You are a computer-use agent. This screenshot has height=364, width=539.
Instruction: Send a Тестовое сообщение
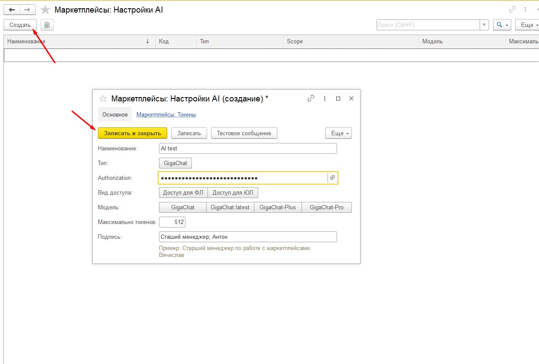click(x=244, y=133)
